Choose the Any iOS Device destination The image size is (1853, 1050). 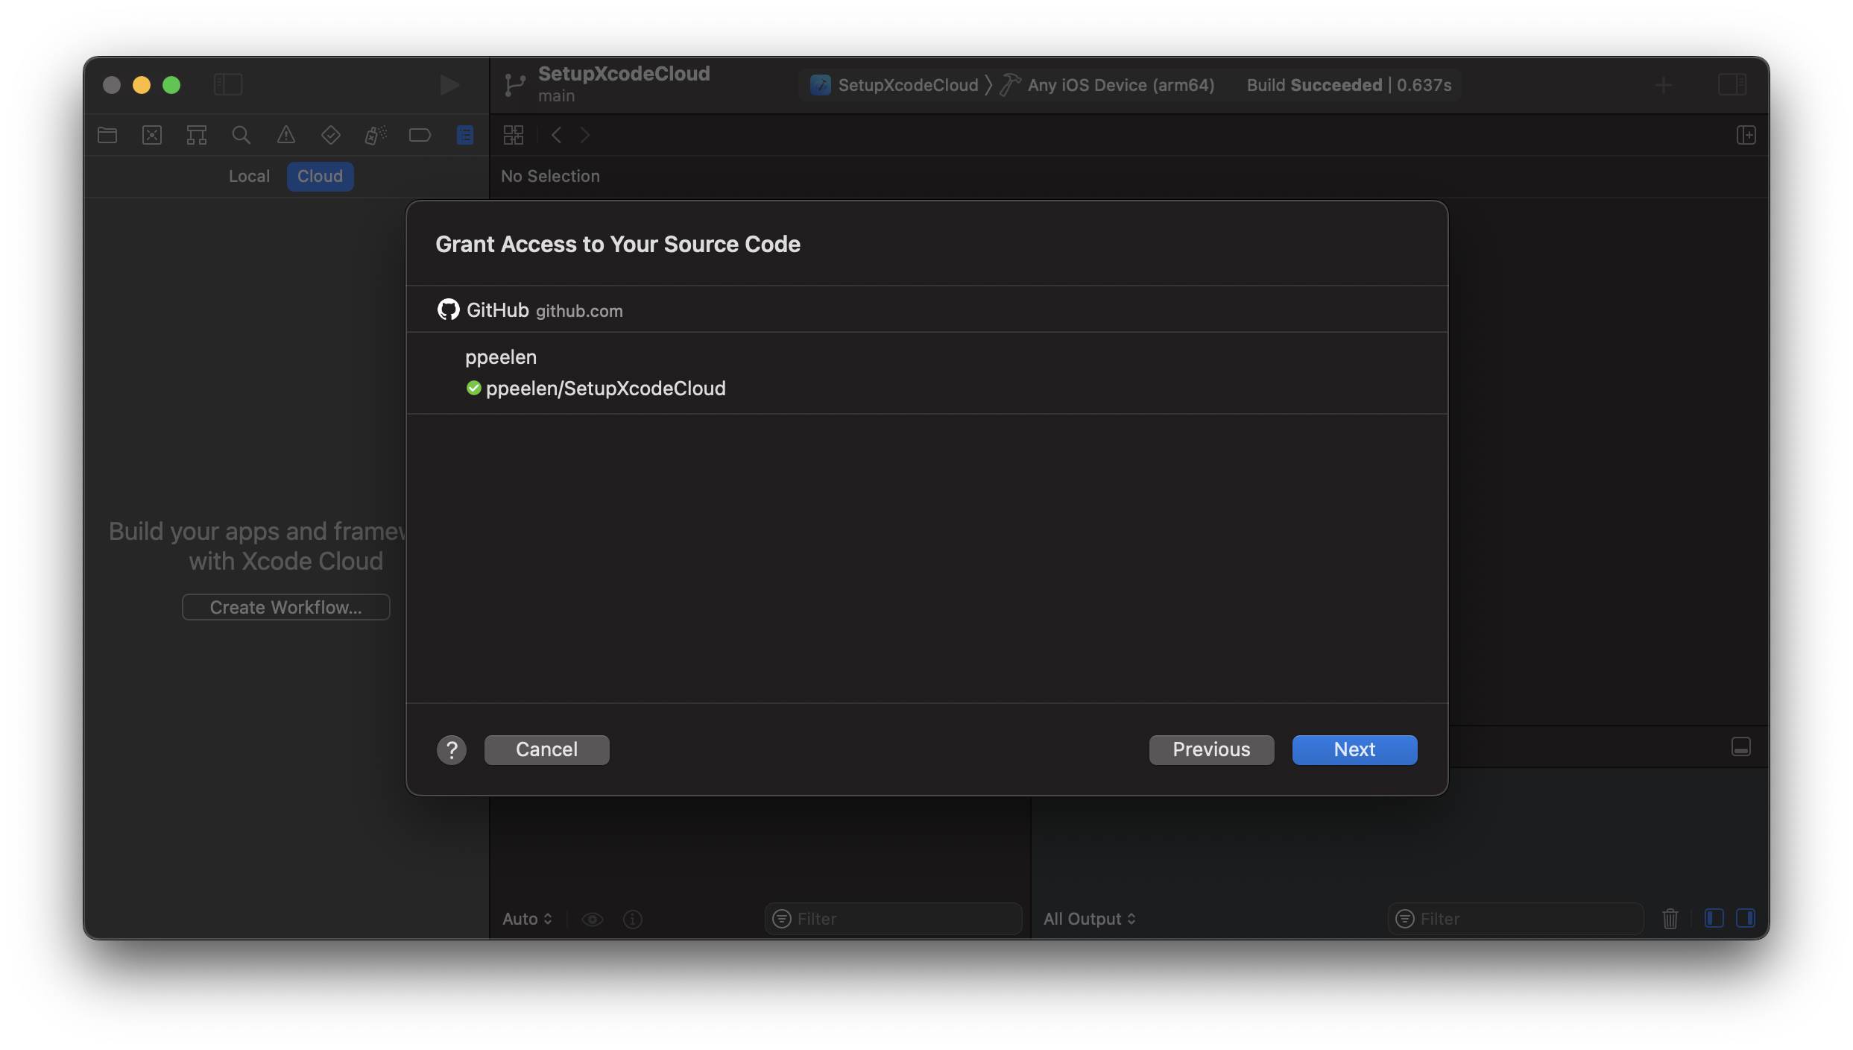[1108, 85]
